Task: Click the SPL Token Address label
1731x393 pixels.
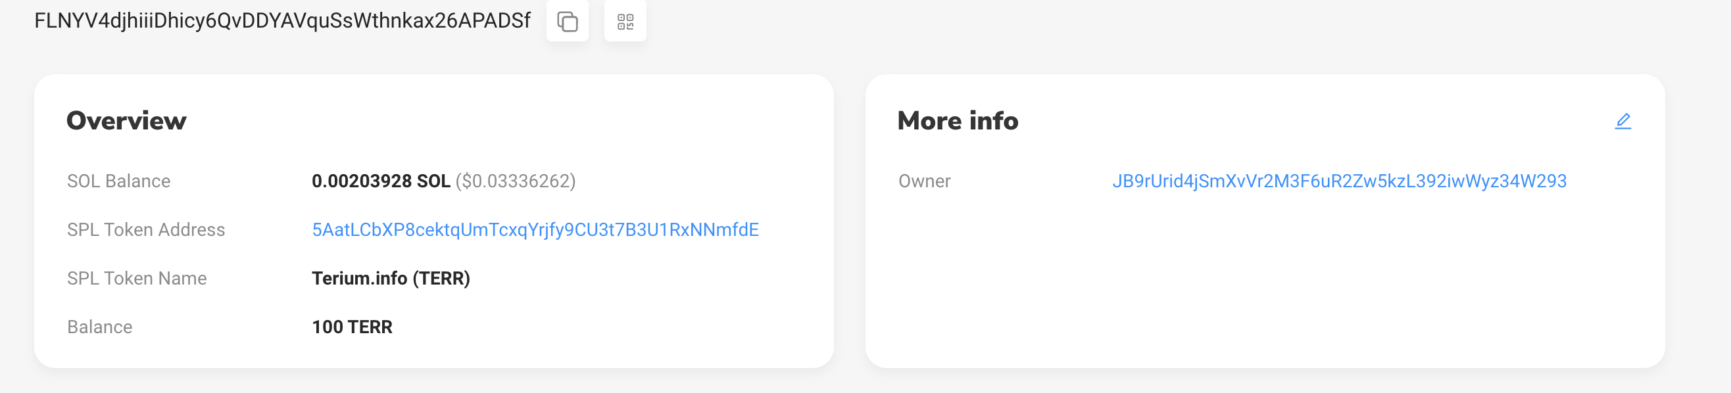Action: [146, 230]
